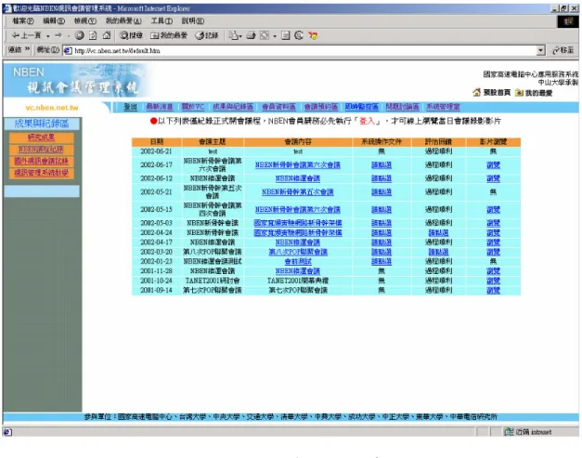582x458 pixels.
Task: Click the date cell 2002-05-03
Action: coord(156,223)
